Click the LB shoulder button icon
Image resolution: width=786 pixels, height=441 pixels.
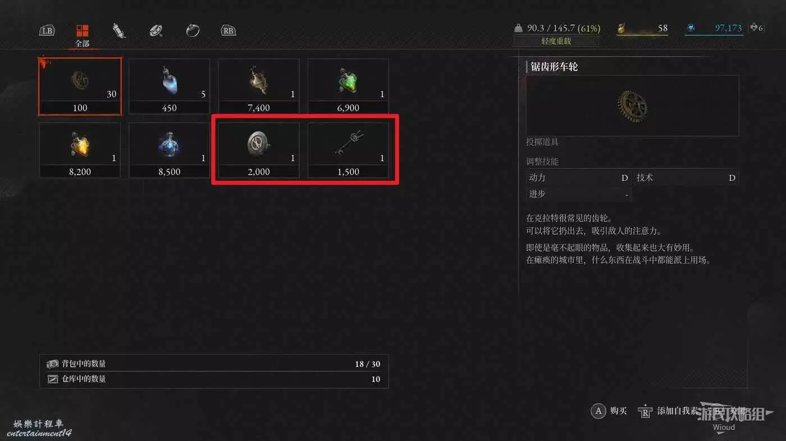click(47, 31)
